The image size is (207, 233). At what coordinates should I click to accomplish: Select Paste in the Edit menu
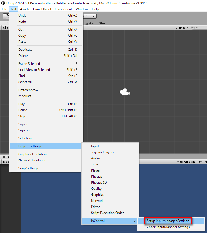pyautogui.click(x=46, y=42)
